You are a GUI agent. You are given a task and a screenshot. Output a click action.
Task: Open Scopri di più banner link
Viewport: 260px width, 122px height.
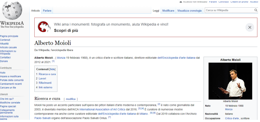point(66,31)
